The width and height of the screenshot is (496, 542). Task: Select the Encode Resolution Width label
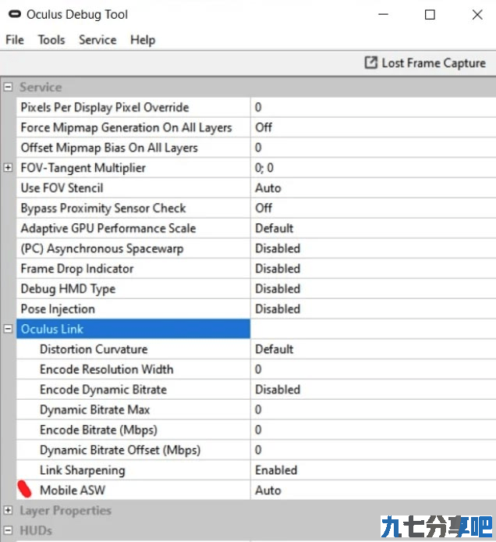click(x=107, y=369)
